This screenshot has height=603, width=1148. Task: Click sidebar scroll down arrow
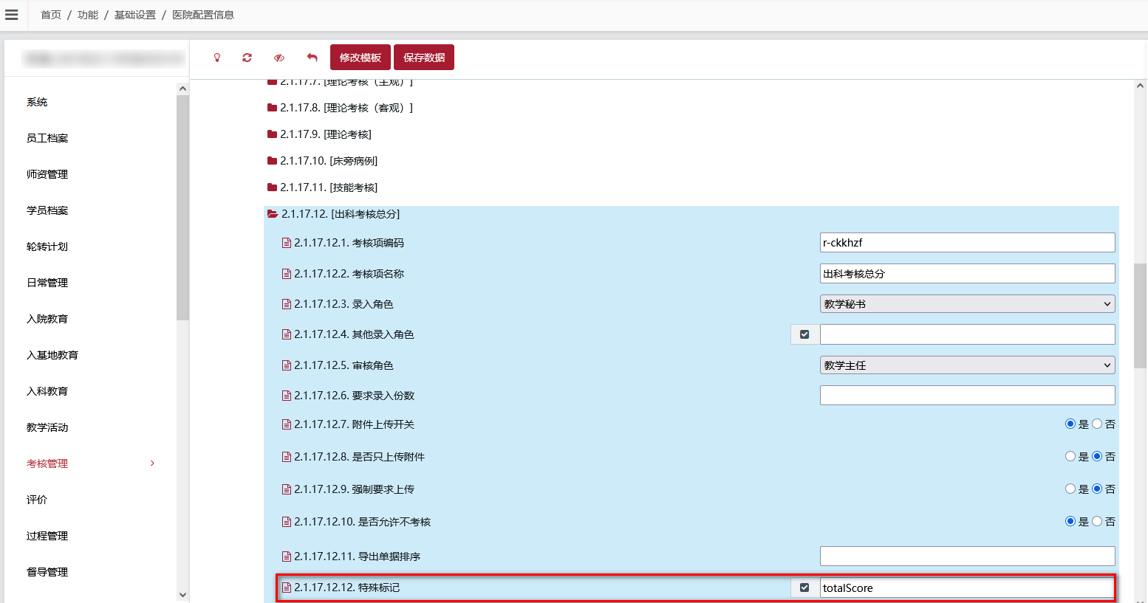tap(182, 595)
